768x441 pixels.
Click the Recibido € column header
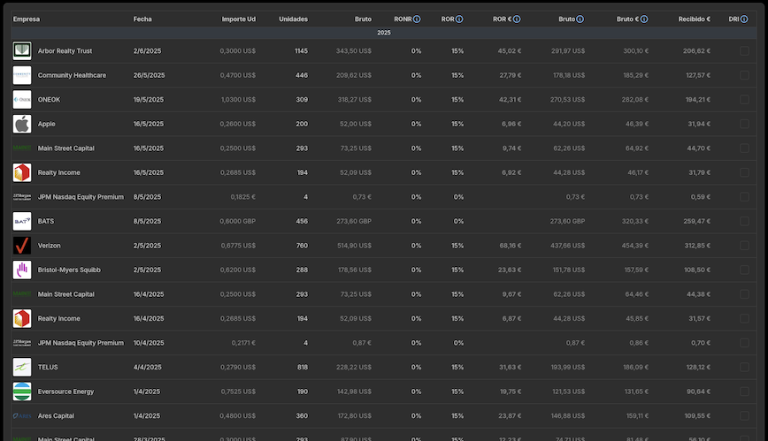click(694, 19)
